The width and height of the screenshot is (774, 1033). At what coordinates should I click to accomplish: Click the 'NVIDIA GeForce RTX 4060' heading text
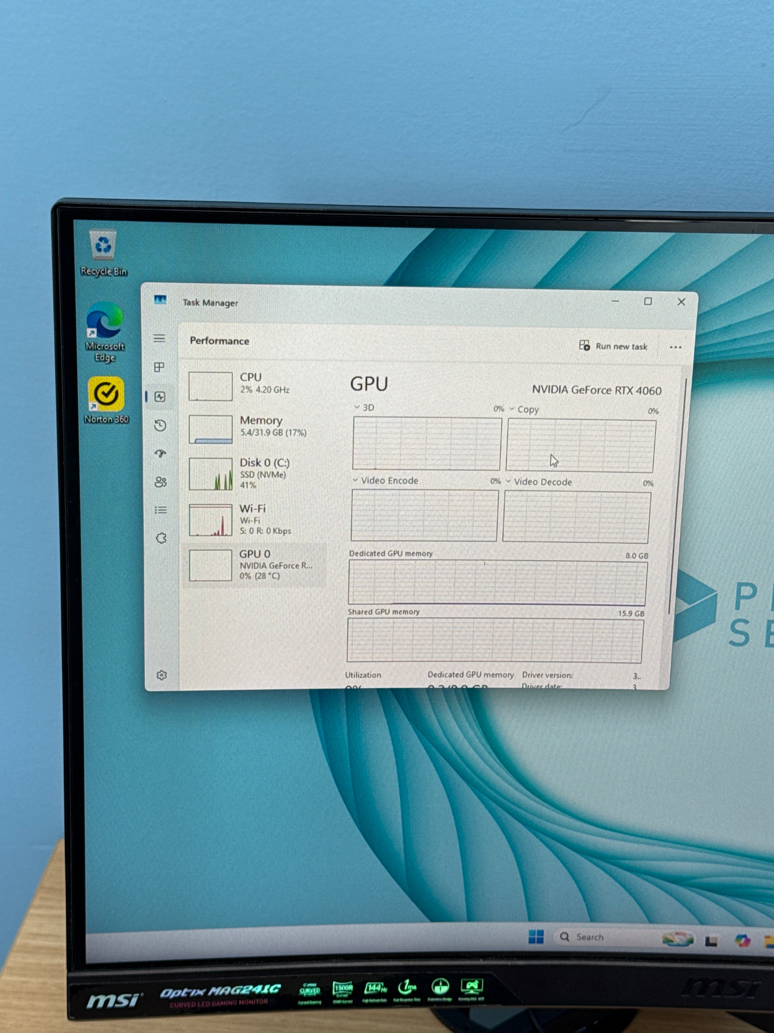tap(597, 390)
